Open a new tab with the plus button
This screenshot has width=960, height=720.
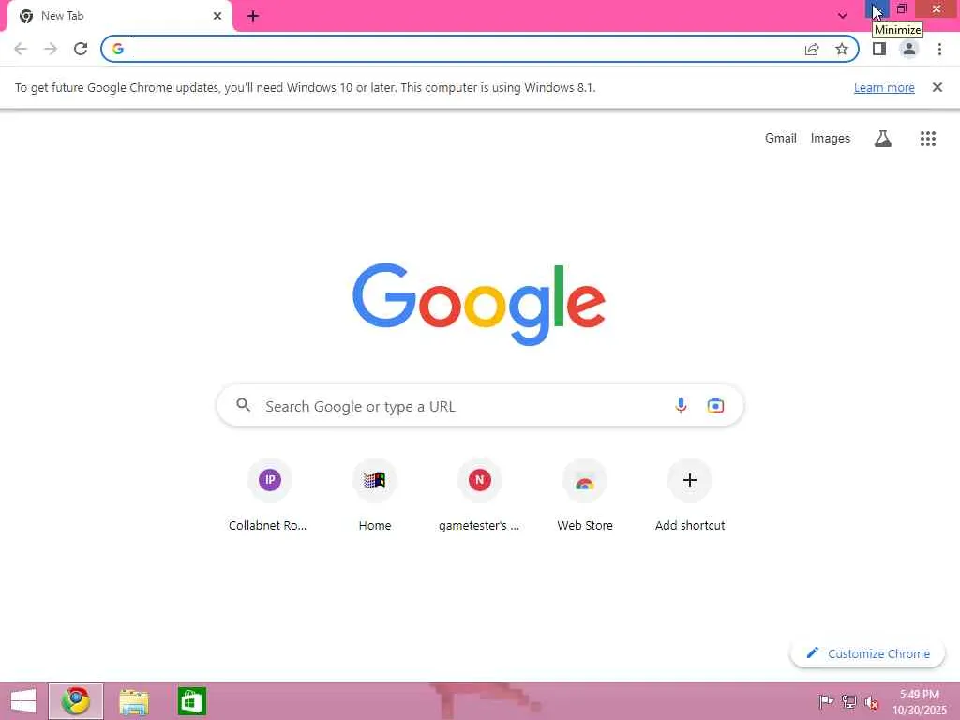[253, 16]
